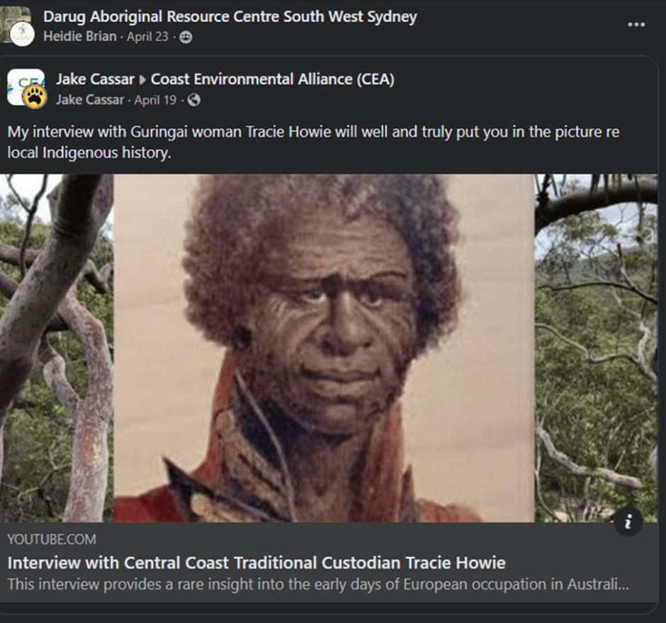Open Jake Cassar's profile from the bold name
This screenshot has height=623, width=666.
coord(95,79)
